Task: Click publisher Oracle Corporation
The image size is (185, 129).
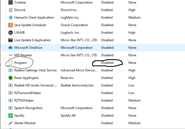Action: [74, 25]
